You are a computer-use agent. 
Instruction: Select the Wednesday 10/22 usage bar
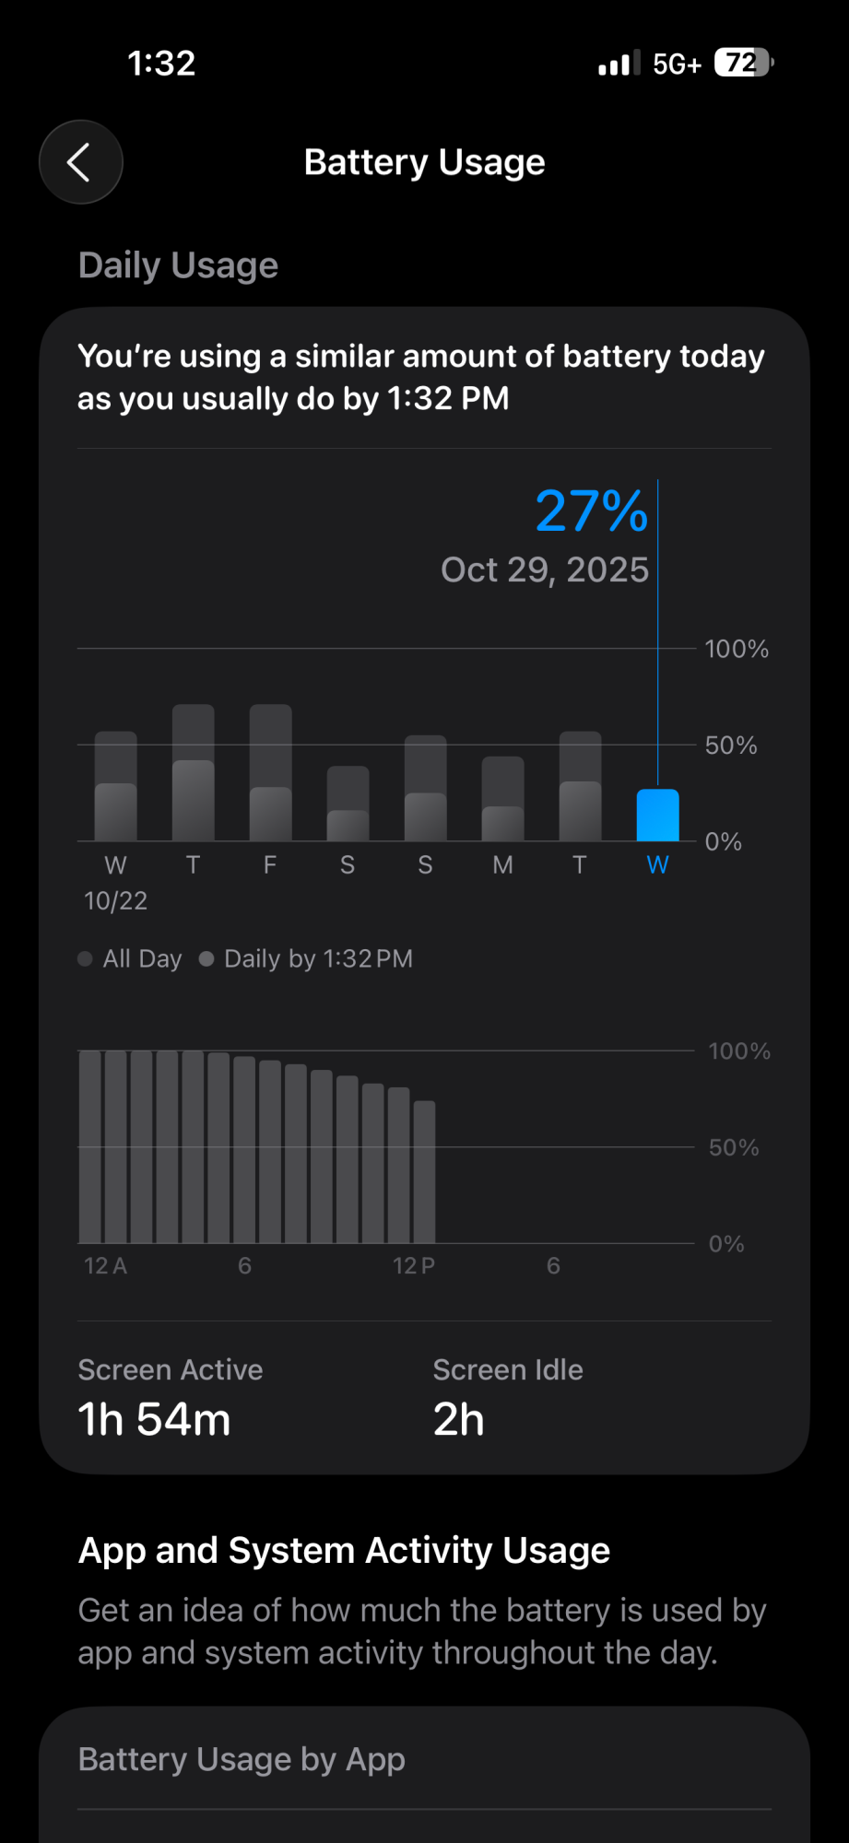click(116, 787)
